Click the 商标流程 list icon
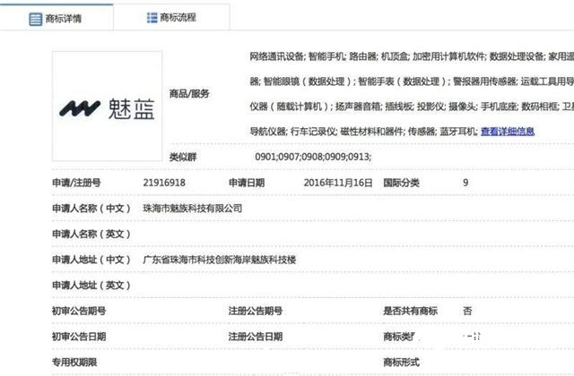574x376 pixels. point(152,18)
